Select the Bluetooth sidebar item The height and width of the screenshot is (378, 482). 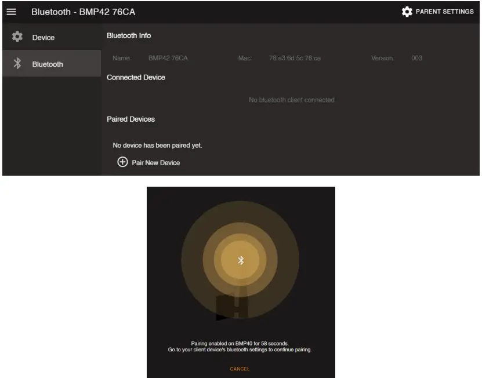[52, 63]
